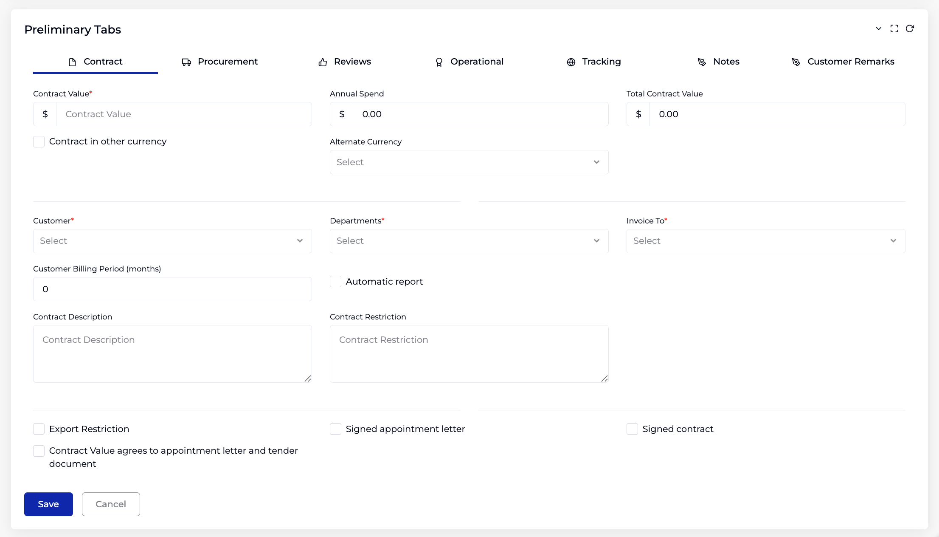
Task: Tick the Signed contract checkbox
Action: [632, 429]
